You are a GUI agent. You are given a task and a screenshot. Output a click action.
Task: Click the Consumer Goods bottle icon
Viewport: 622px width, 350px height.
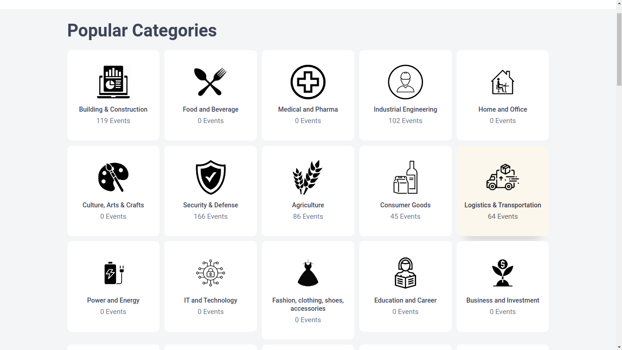tap(405, 177)
